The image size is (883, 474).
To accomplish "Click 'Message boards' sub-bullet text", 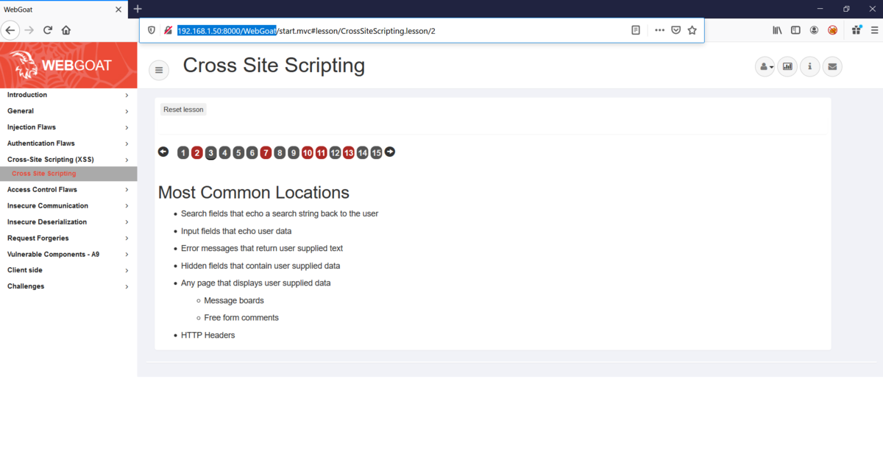I will click(234, 300).
